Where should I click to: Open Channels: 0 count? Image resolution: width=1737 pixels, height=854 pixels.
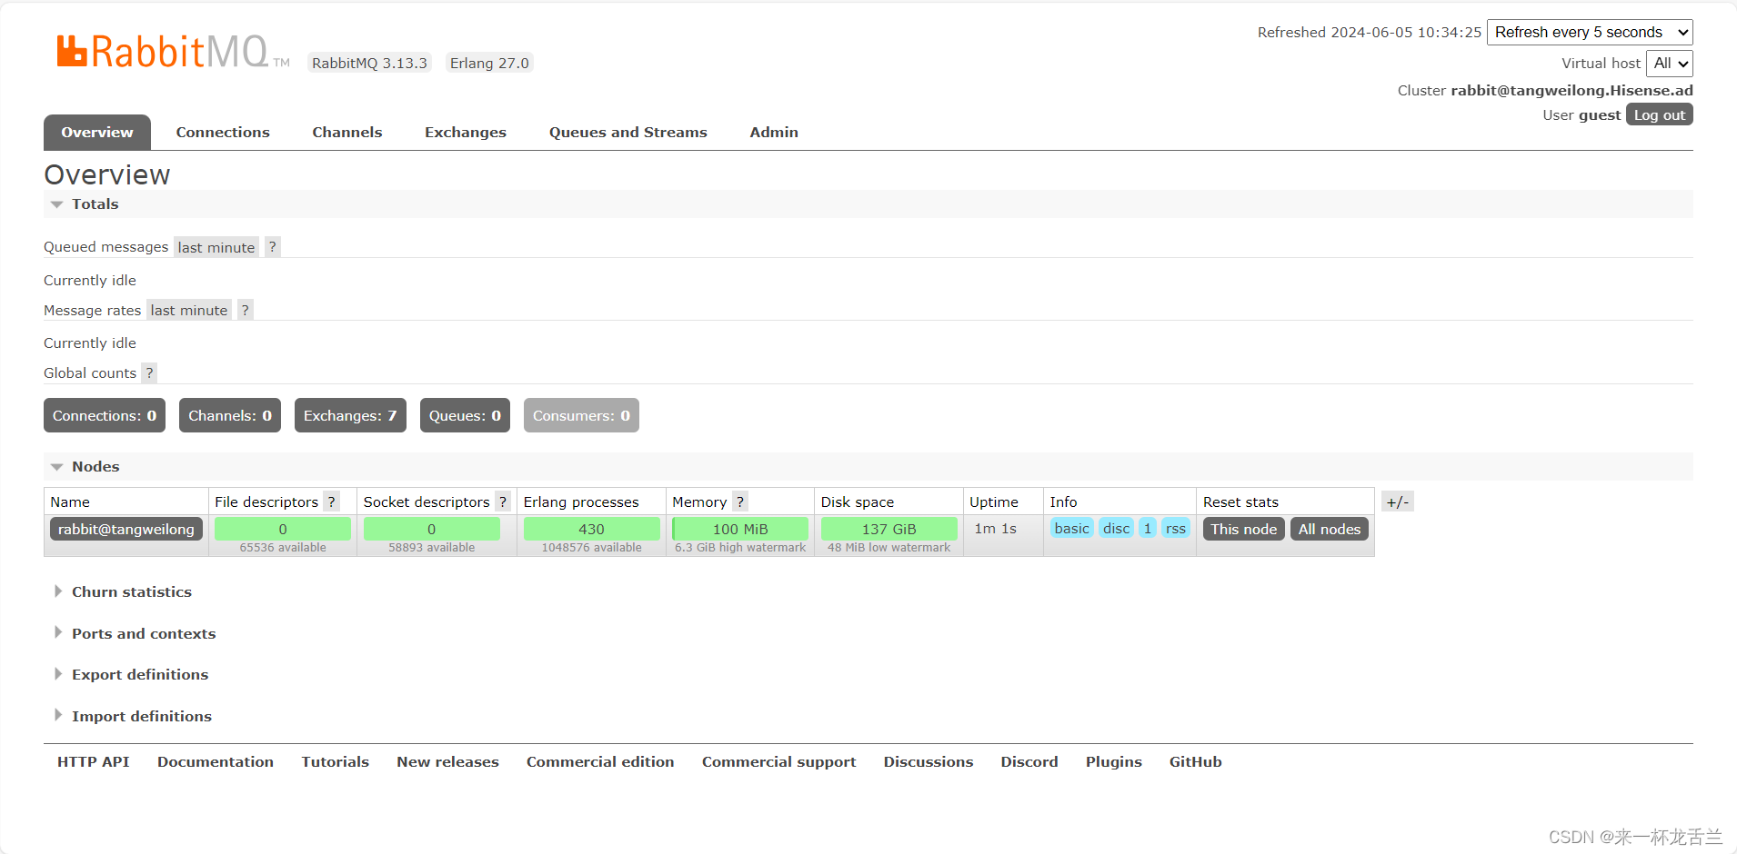pos(230,415)
